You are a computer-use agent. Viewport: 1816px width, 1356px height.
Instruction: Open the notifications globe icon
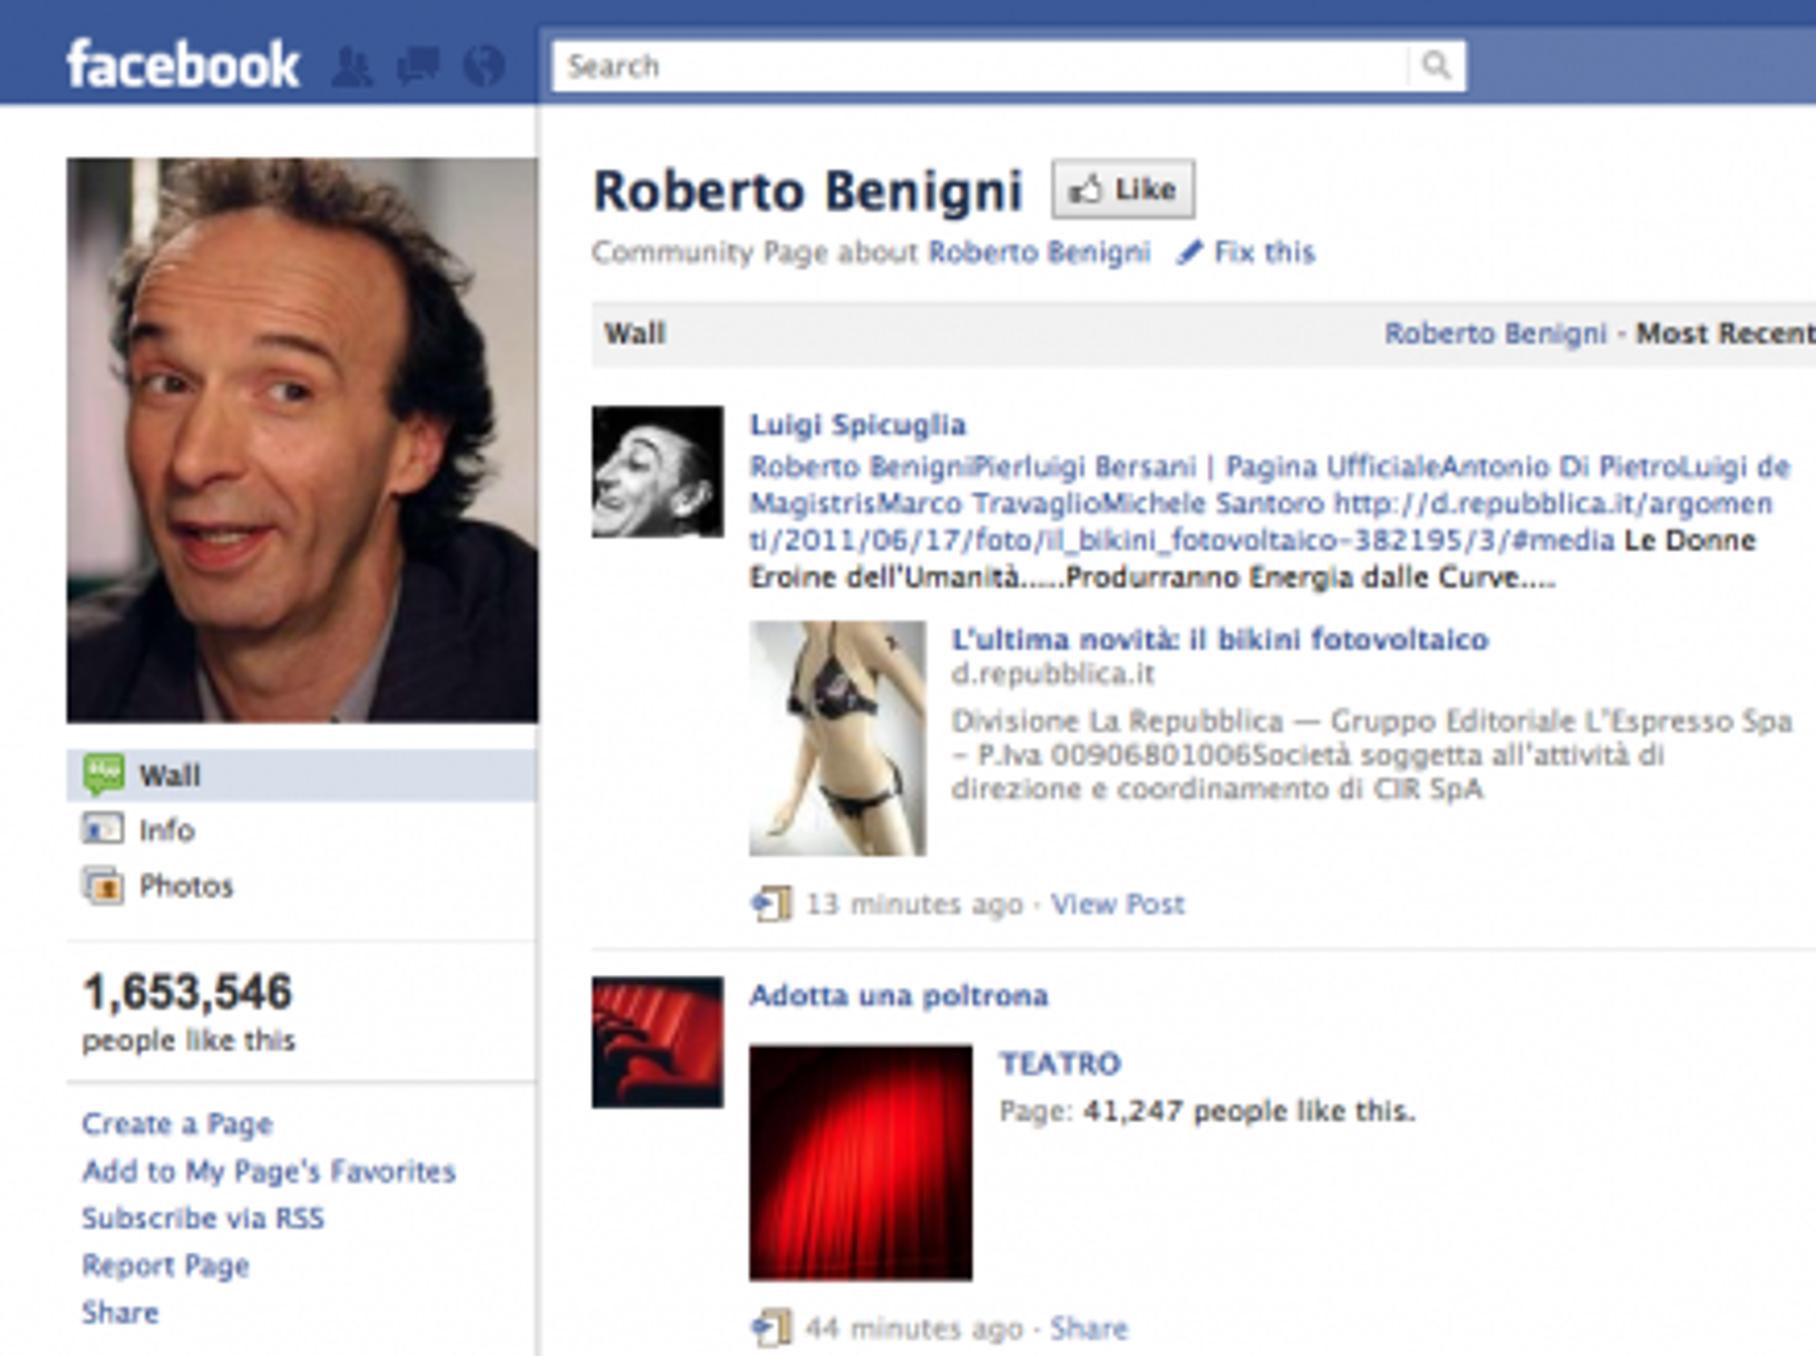point(483,66)
